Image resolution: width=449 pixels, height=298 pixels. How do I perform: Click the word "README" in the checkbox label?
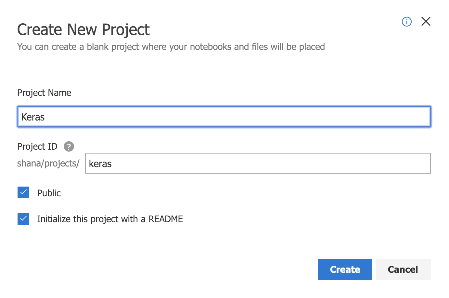(166, 219)
